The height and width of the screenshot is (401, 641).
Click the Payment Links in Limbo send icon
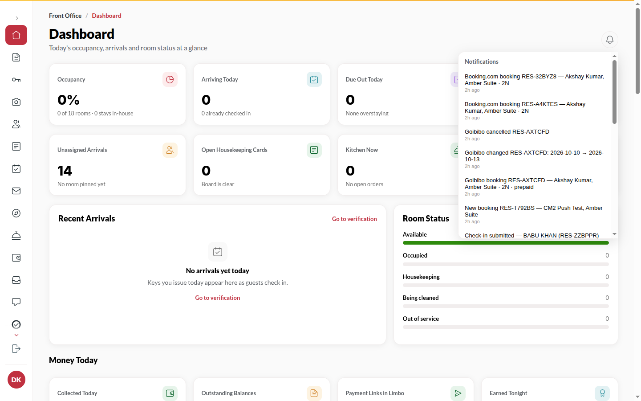[x=458, y=393]
